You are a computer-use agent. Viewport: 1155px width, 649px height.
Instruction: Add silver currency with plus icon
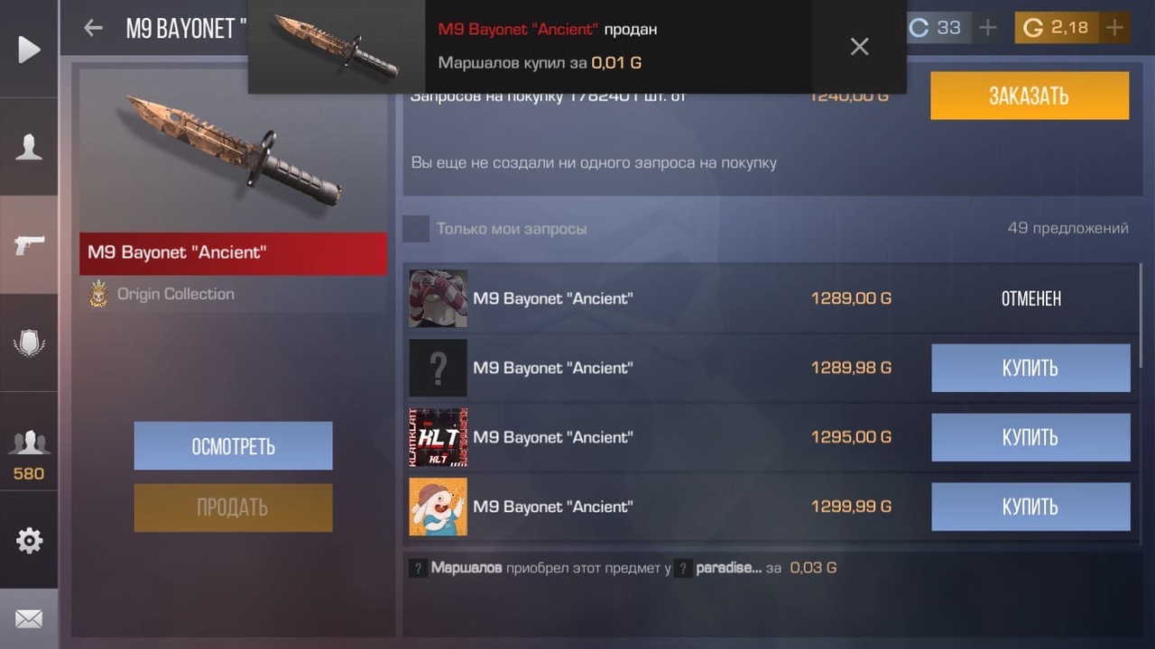click(988, 28)
